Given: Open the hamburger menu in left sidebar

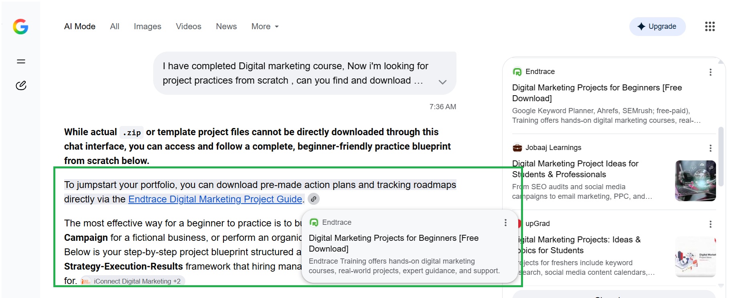Looking at the screenshot, I should click(x=21, y=61).
